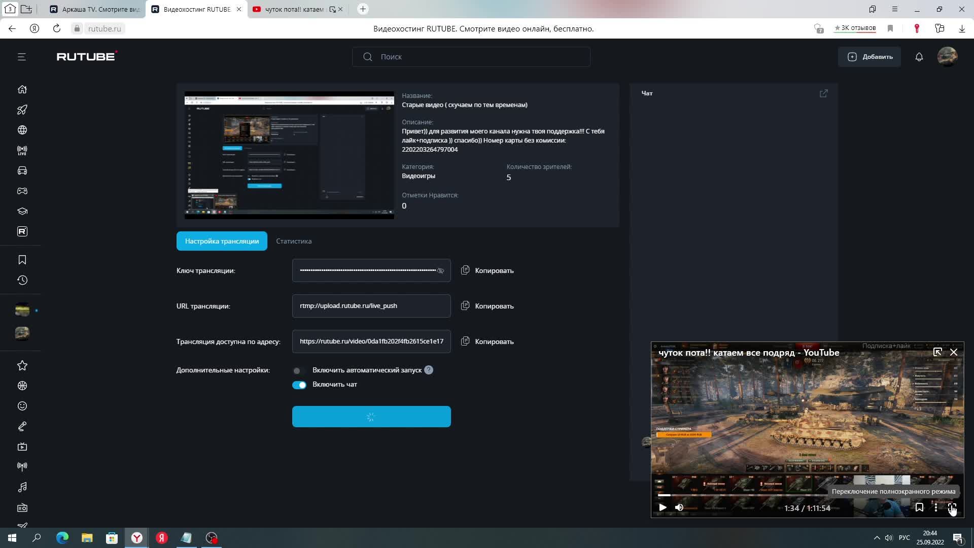Viewport: 974px width, 548px height.
Task: Click the Поиск search field
Action: 471,57
